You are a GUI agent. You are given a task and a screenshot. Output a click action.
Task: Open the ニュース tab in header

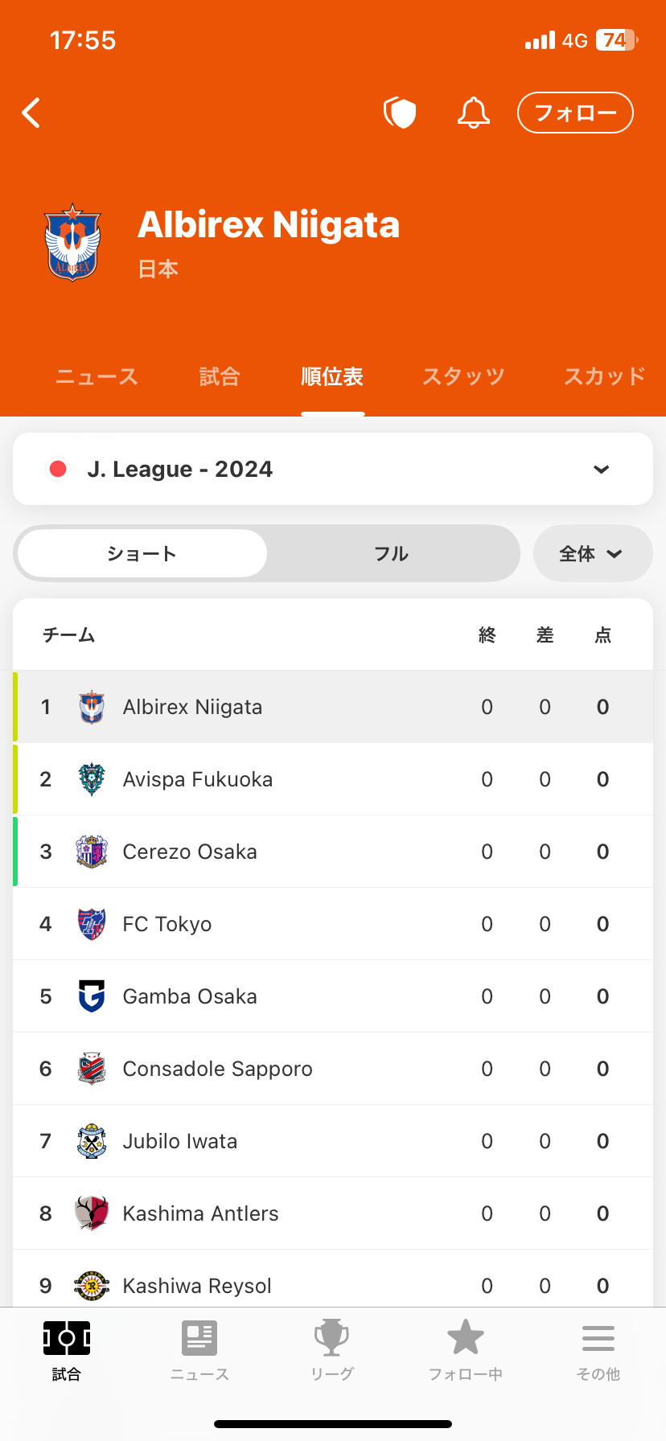point(97,376)
